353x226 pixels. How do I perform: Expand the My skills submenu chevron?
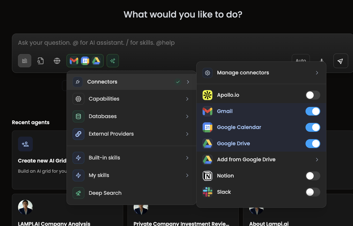pyautogui.click(x=187, y=175)
